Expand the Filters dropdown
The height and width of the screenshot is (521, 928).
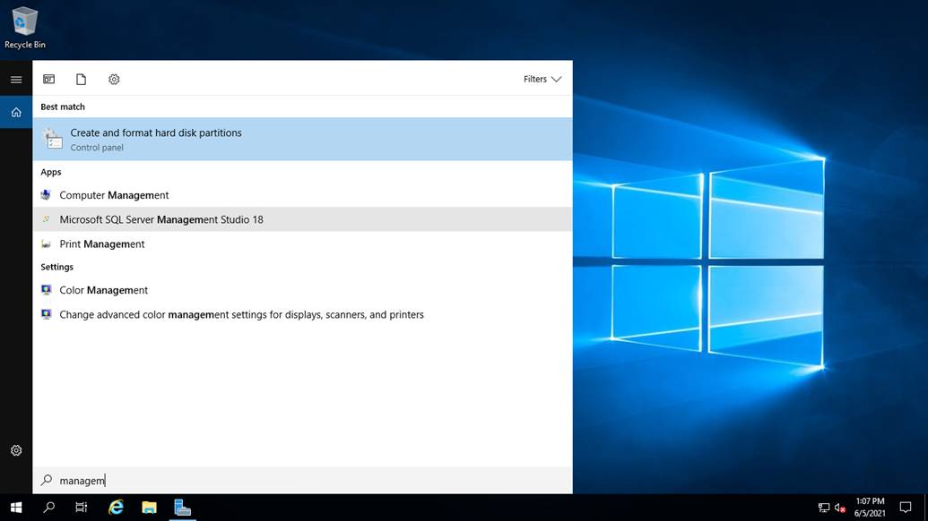542,79
